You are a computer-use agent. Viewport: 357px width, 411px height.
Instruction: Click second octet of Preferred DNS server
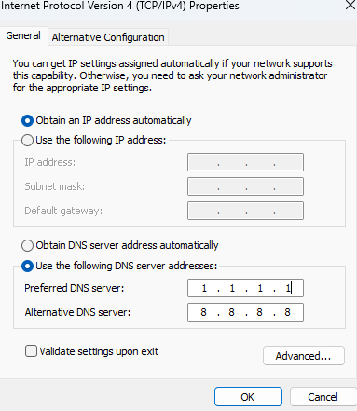pyautogui.click(x=232, y=288)
